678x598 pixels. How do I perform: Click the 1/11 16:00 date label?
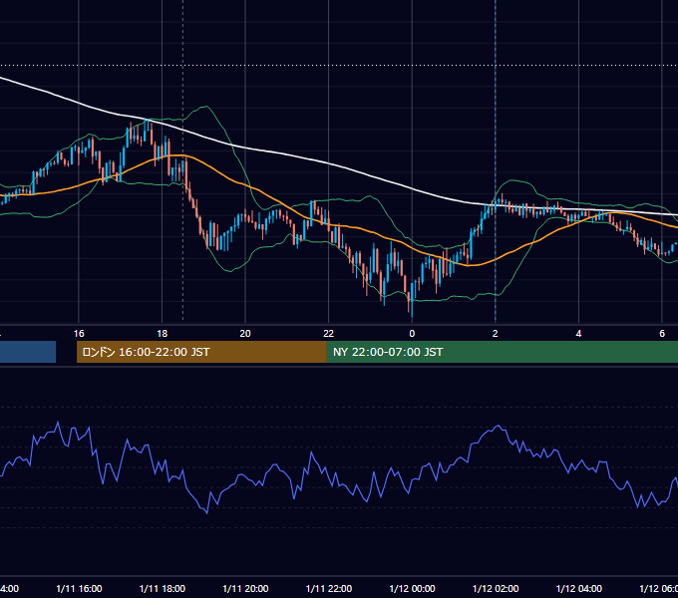79,588
